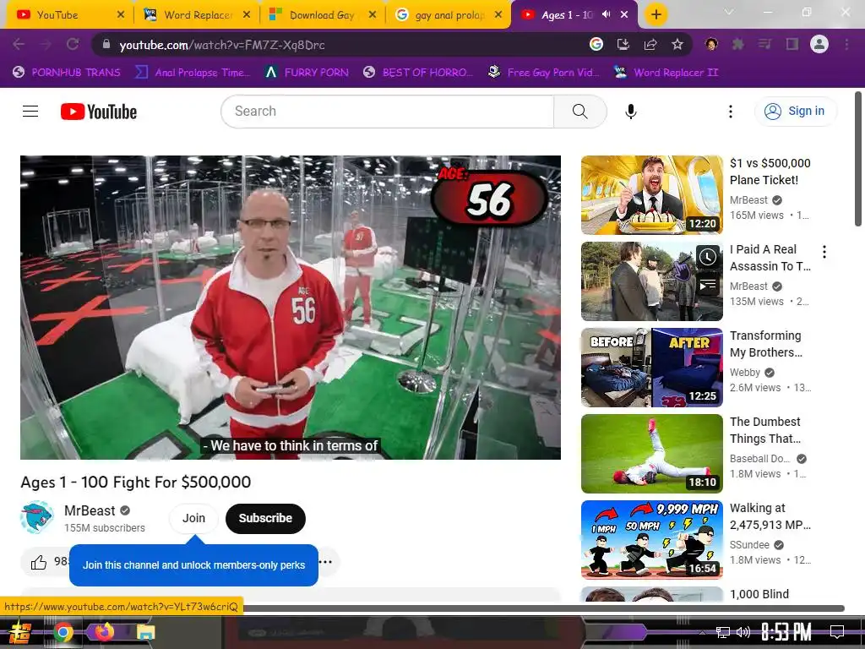
Task: Open MrBeast channel name link
Action: [x=90, y=510]
